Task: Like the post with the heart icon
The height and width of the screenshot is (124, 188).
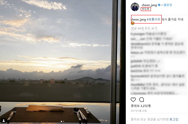Action: [133, 100]
